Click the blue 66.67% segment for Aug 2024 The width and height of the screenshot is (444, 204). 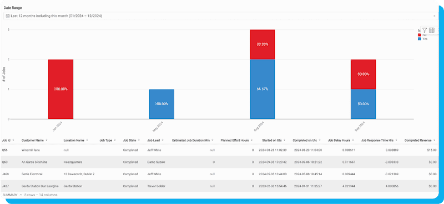pyautogui.click(x=263, y=89)
